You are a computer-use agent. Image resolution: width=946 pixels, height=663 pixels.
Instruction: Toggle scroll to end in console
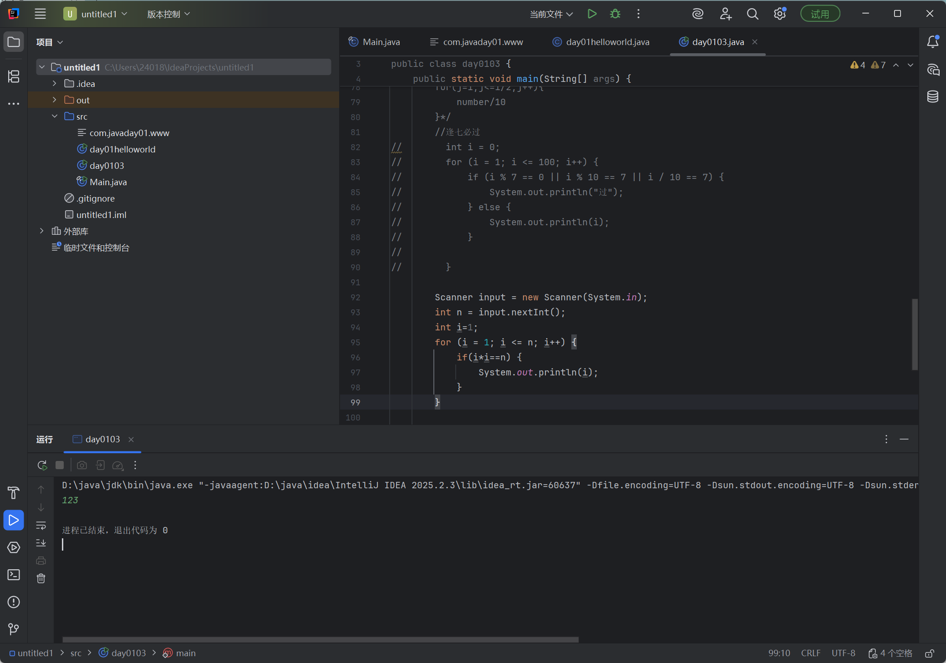tap(41, 543)
